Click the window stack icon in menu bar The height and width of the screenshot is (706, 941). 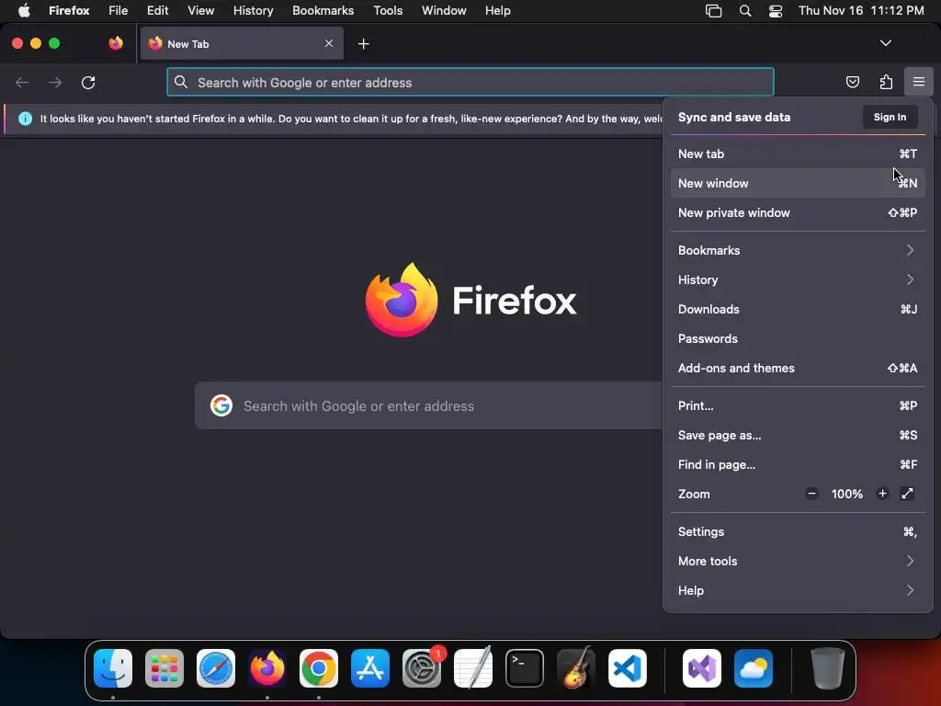tap(713, 11)
